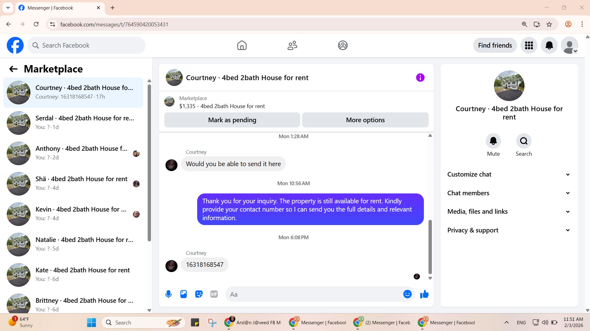Open the Facebook menu grid icon
Screen dimensions: 590x331
[529, 45]
